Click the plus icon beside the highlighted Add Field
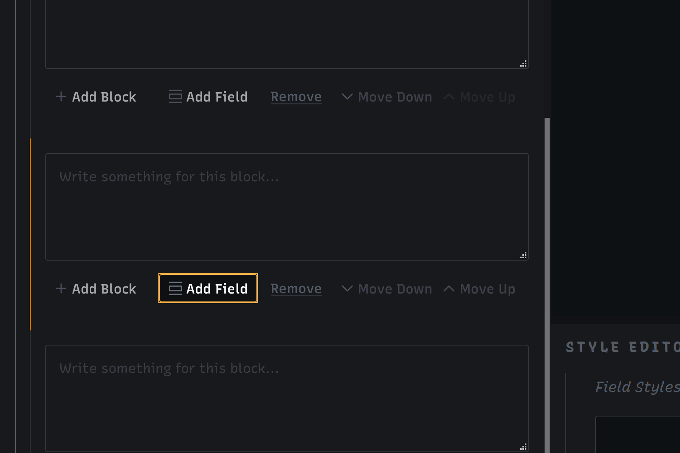Viewport: 680px width, 453px height. pyautogui.click(x=61, y=289)
